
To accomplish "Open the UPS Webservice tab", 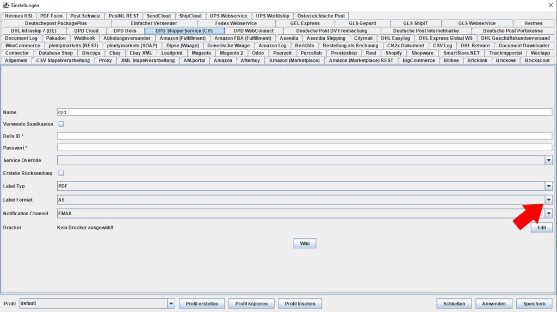I will (x=228, y=16).
